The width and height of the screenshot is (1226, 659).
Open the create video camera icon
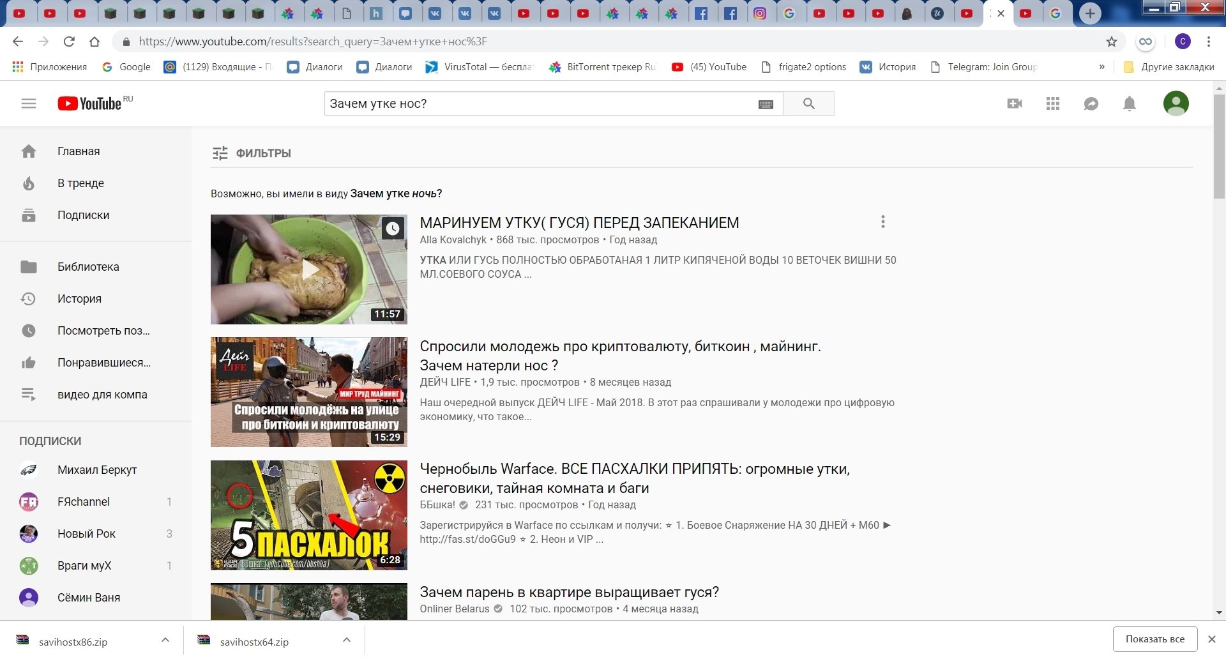click(x=1015, y=103)
